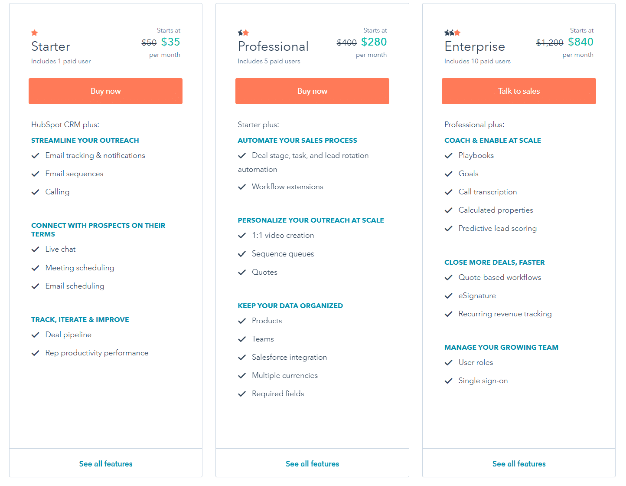Click the checkmark beside eSignature
Screen dimensions: 626x486
[449, 296]
